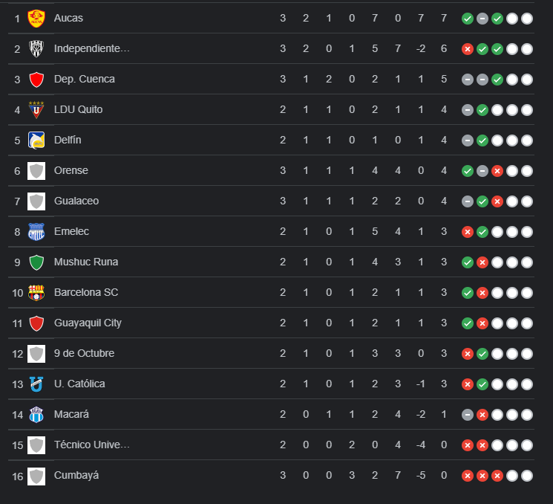Click the Macará team crest

pos(36,415)
